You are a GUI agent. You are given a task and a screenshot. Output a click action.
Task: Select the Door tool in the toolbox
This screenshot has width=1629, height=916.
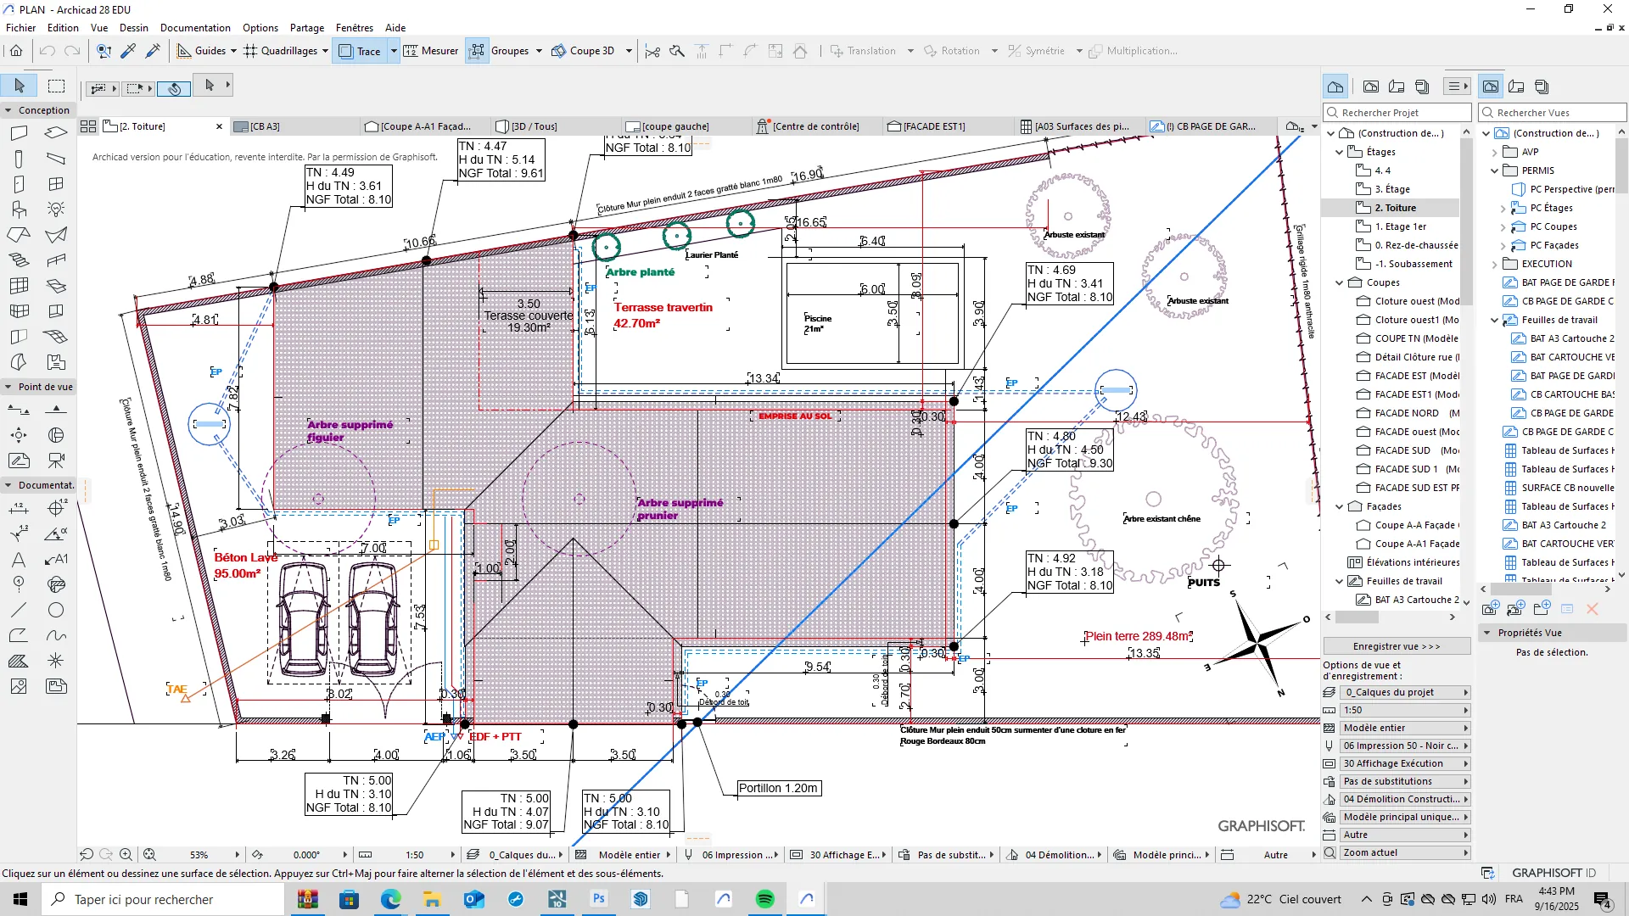[x=19, y=184]
